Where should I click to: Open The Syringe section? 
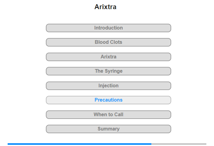[x=108, y=71]
